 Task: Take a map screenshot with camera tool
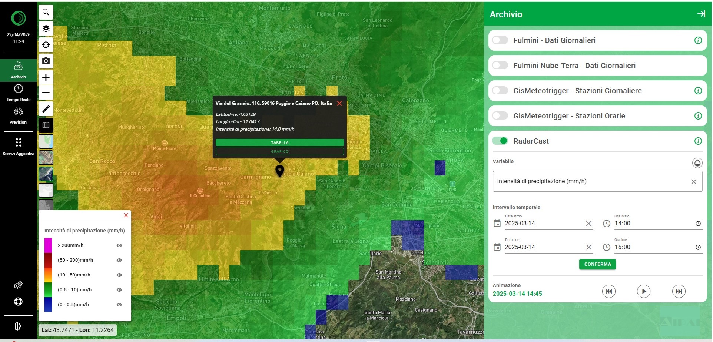(x=46, y=61)
